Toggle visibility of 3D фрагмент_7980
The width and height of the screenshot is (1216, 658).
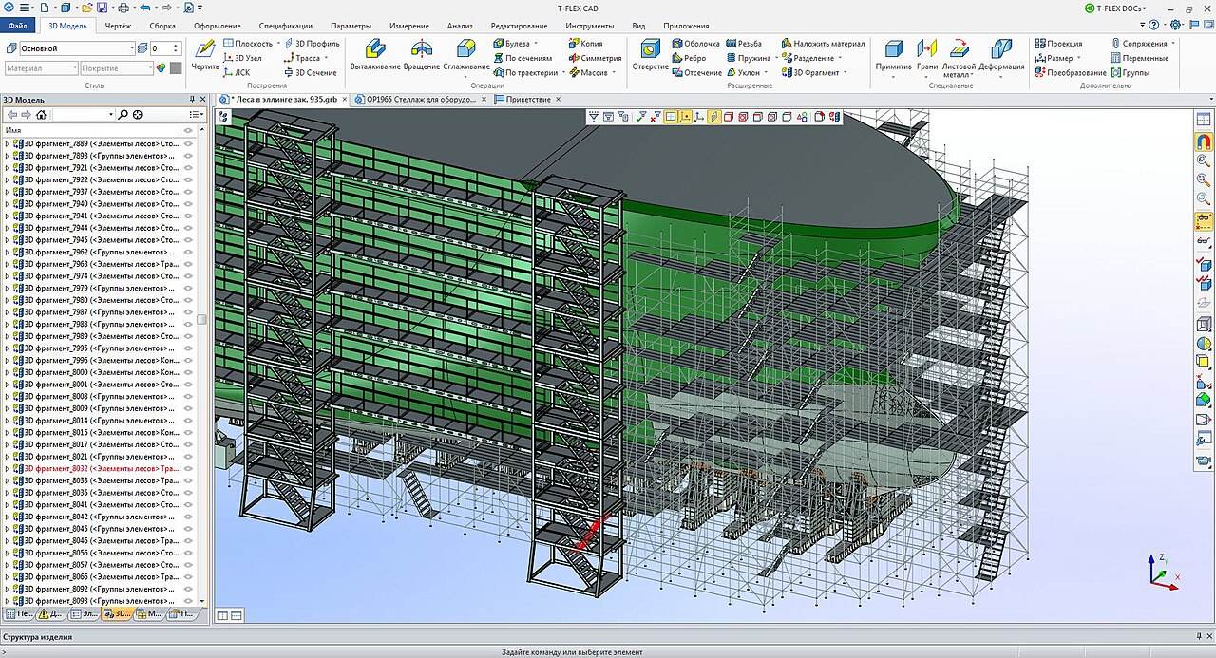(188, 300)
